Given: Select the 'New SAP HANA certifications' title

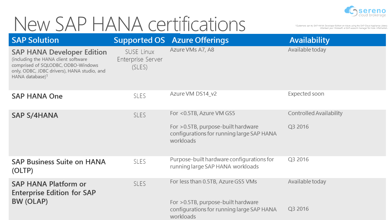Looking at the screenshot, I should point(130,24).
